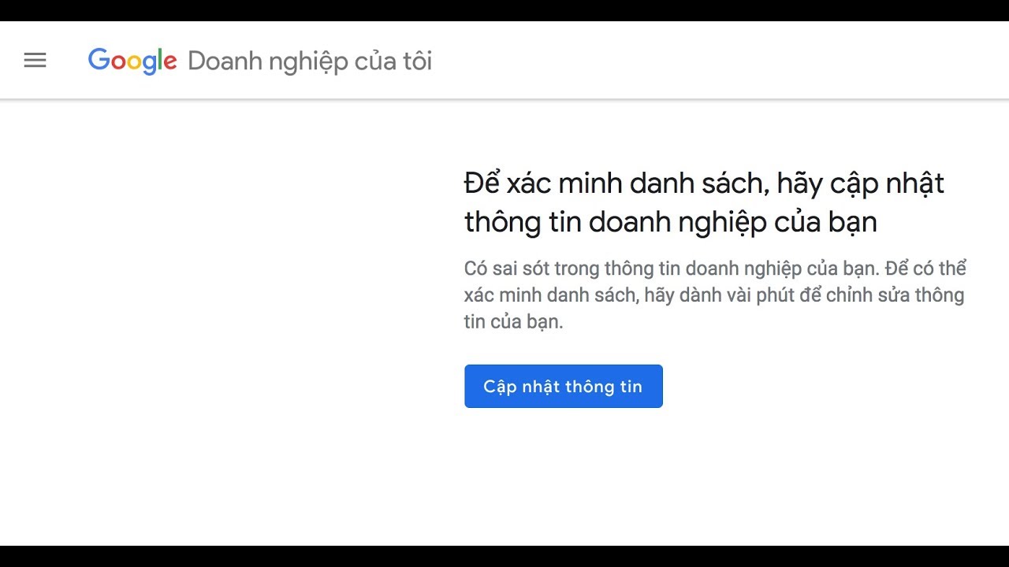This screenshot has height=567, width=1009.
Task: Open the hamburger navigation menu
Action: click(x=35, y=61)
